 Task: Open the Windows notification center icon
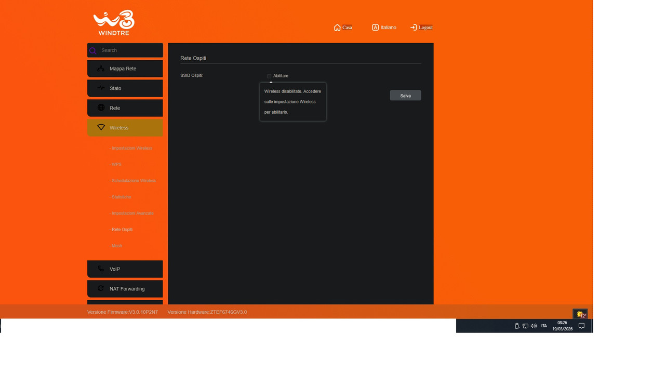tap(581, 326)
